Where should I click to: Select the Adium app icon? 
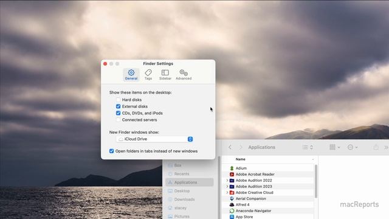tap(232, 168)
